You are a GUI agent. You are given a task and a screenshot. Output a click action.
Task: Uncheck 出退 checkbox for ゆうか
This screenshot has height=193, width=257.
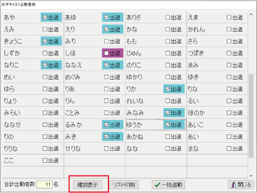tap(168, 125)
